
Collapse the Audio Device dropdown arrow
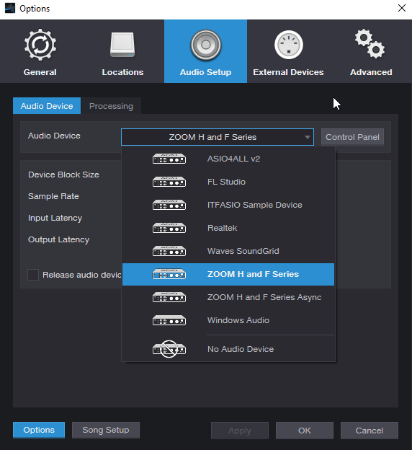308,137
